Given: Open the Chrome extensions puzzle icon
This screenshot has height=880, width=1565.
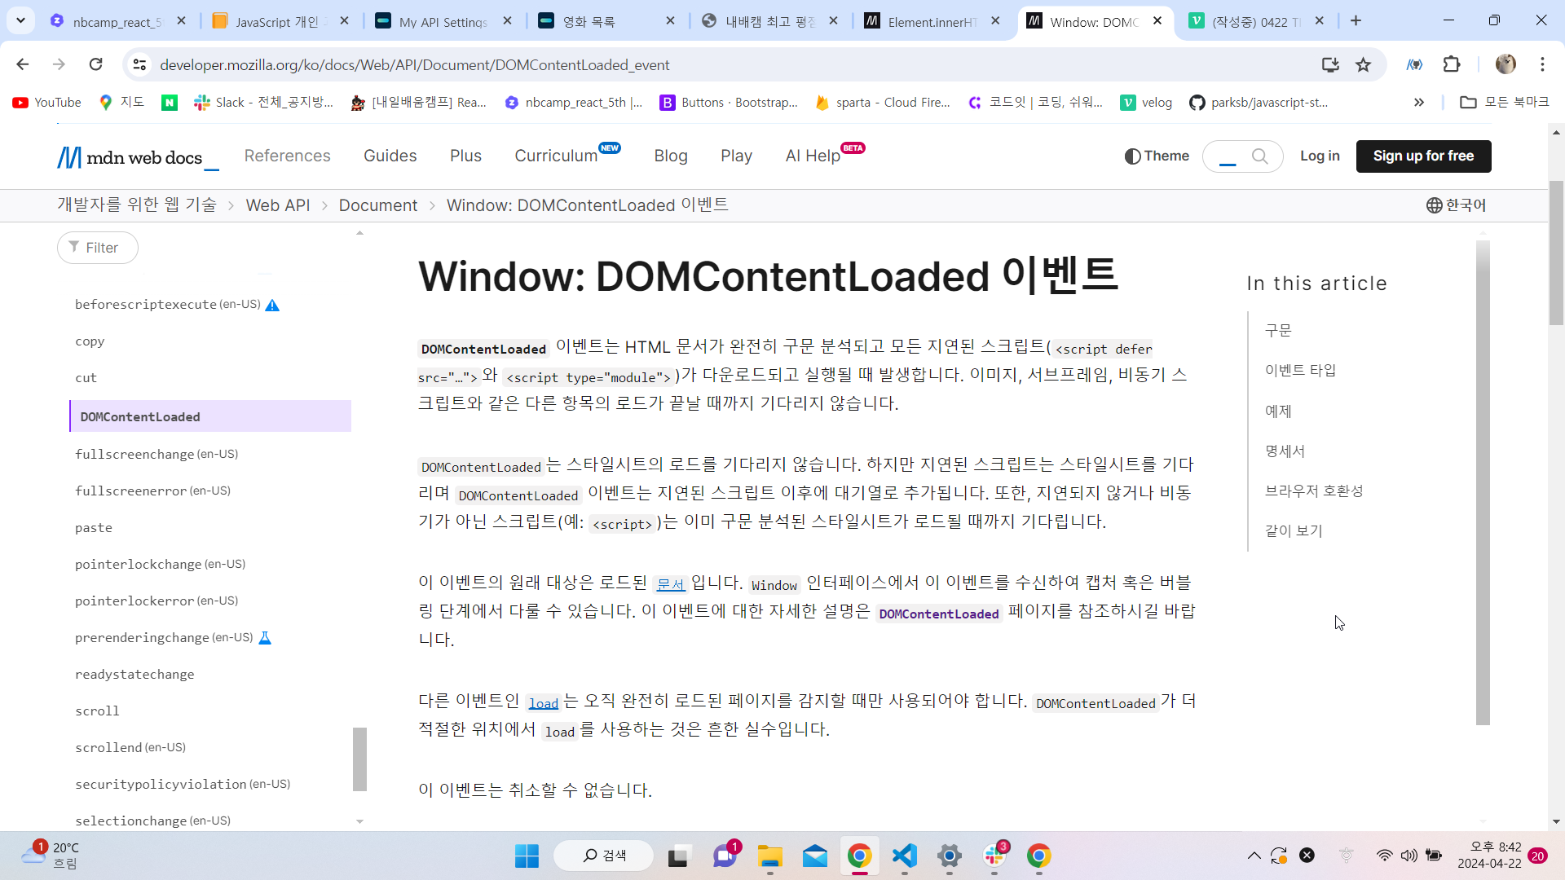Looking at the screenshot, I should pos(1452,64).
